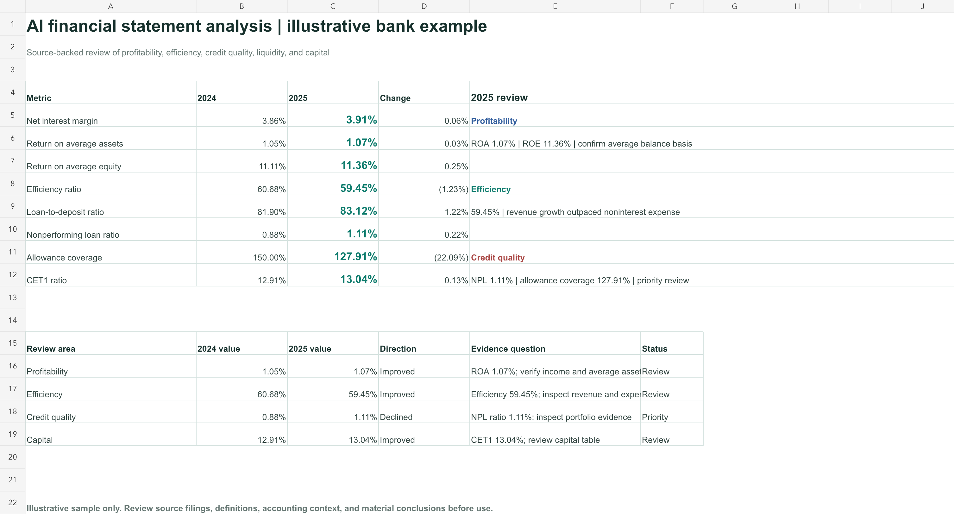Click the 2024 value 3.86%
This screenshot has height=514, width=954.
[x=242, y=116]
